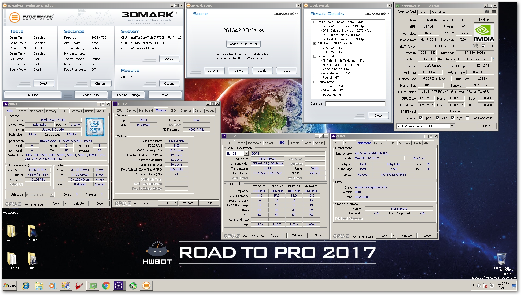Select the GPU-Z graphics card taskbar icon

point(93,286)
